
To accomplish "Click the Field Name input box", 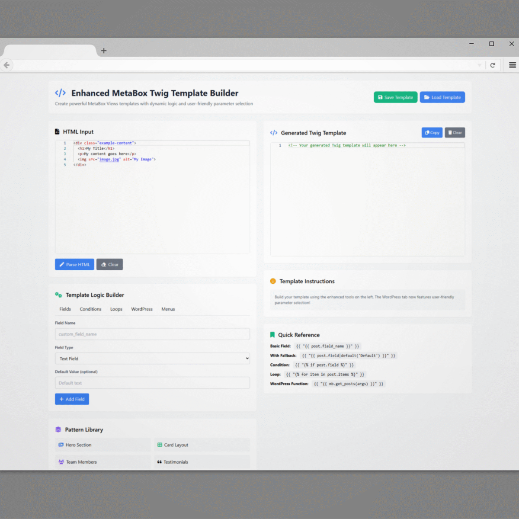I will (x=152, y=334).
